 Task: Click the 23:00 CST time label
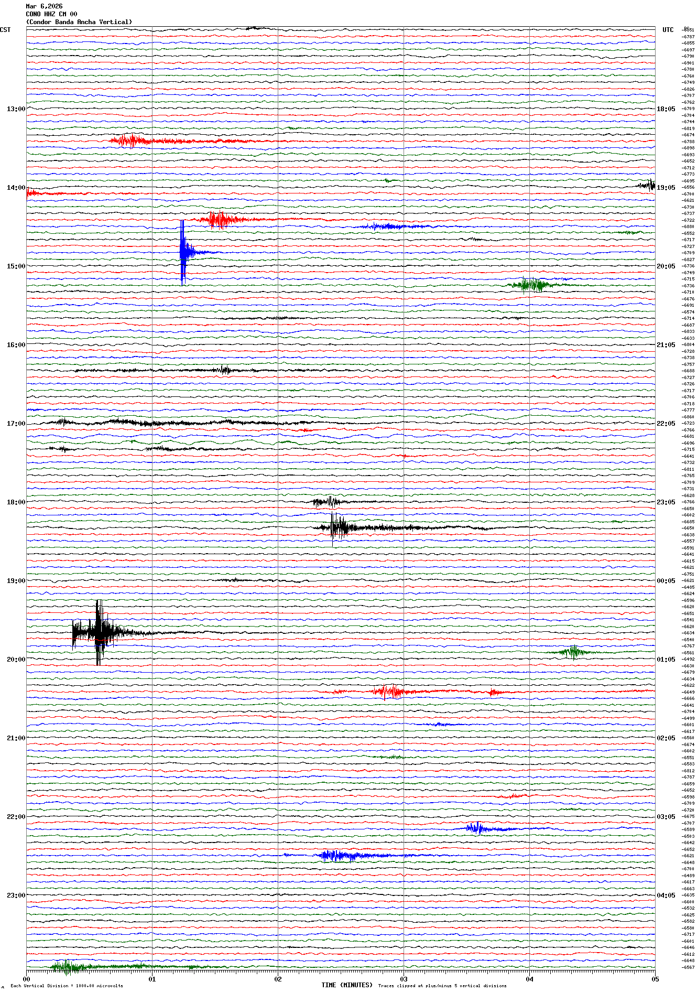(16, 895)
